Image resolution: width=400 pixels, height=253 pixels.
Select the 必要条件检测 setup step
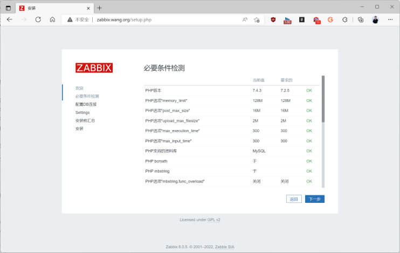87,96
